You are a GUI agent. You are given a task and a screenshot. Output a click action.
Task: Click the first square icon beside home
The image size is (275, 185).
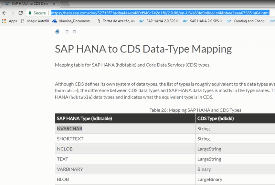[67, 32]
